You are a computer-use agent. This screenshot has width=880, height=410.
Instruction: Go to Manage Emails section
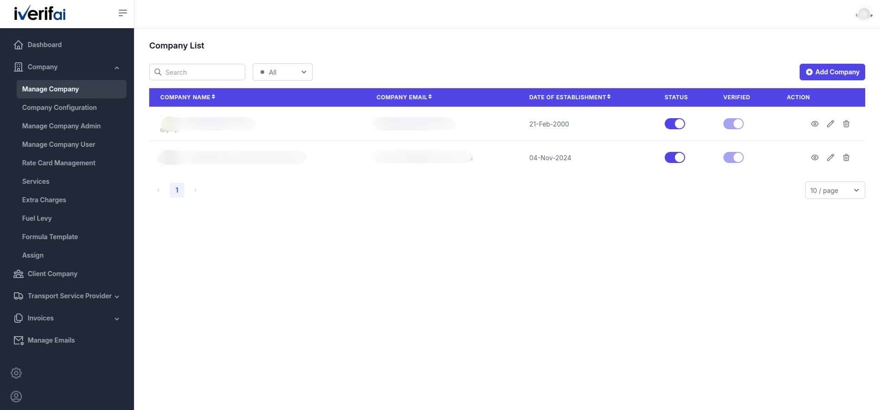[x=51, y=340]
